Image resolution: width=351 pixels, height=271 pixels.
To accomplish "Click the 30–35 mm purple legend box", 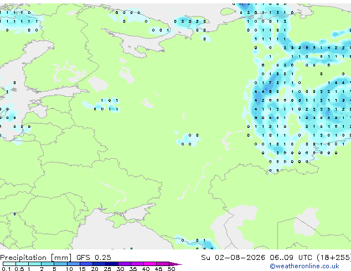I will [125, 264].
